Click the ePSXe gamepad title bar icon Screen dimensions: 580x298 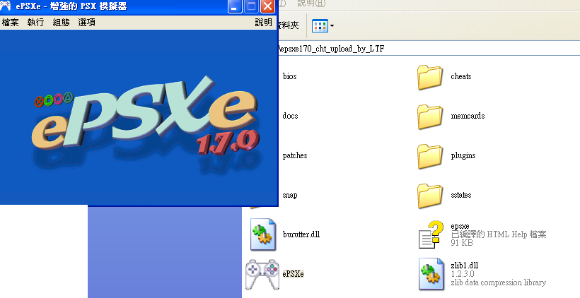click(5, 6)
